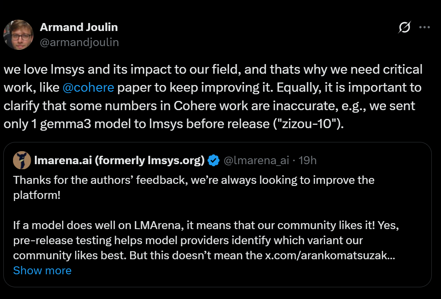Screen dimensions: 441x299
Task: Click the 19h timestamp
Action: click(x=307, y=160)
